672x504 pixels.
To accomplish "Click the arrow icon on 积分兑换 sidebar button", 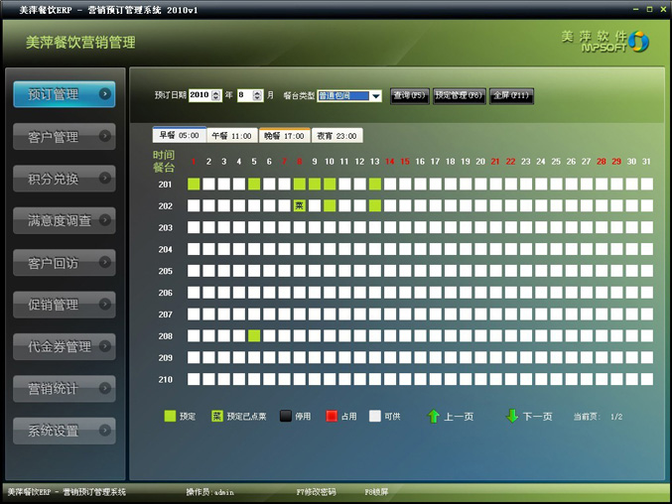I will coord(104,179).
